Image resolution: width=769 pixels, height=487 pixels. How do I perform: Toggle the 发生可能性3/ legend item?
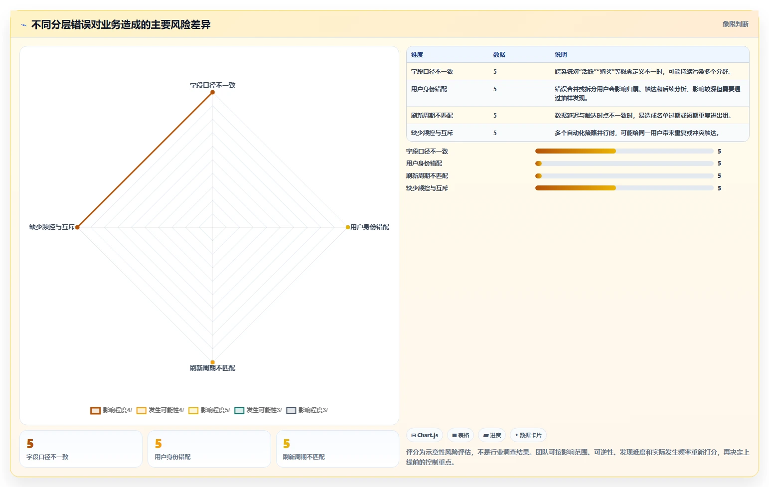click(258, 410)
